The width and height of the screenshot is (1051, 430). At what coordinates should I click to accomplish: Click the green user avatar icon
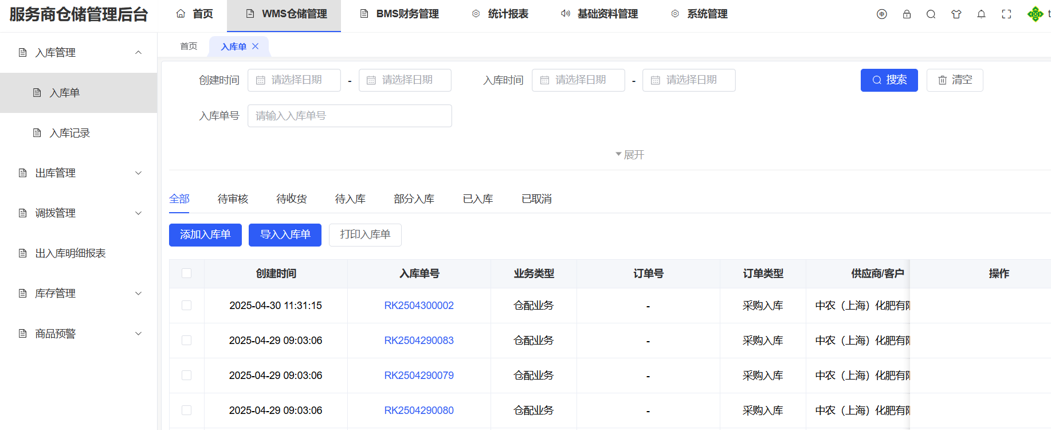(1035, 14)
